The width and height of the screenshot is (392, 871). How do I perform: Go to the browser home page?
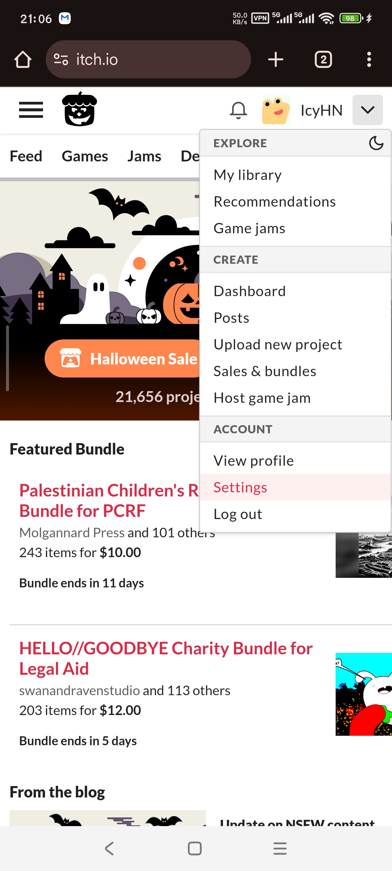click(x=23, y=60)
